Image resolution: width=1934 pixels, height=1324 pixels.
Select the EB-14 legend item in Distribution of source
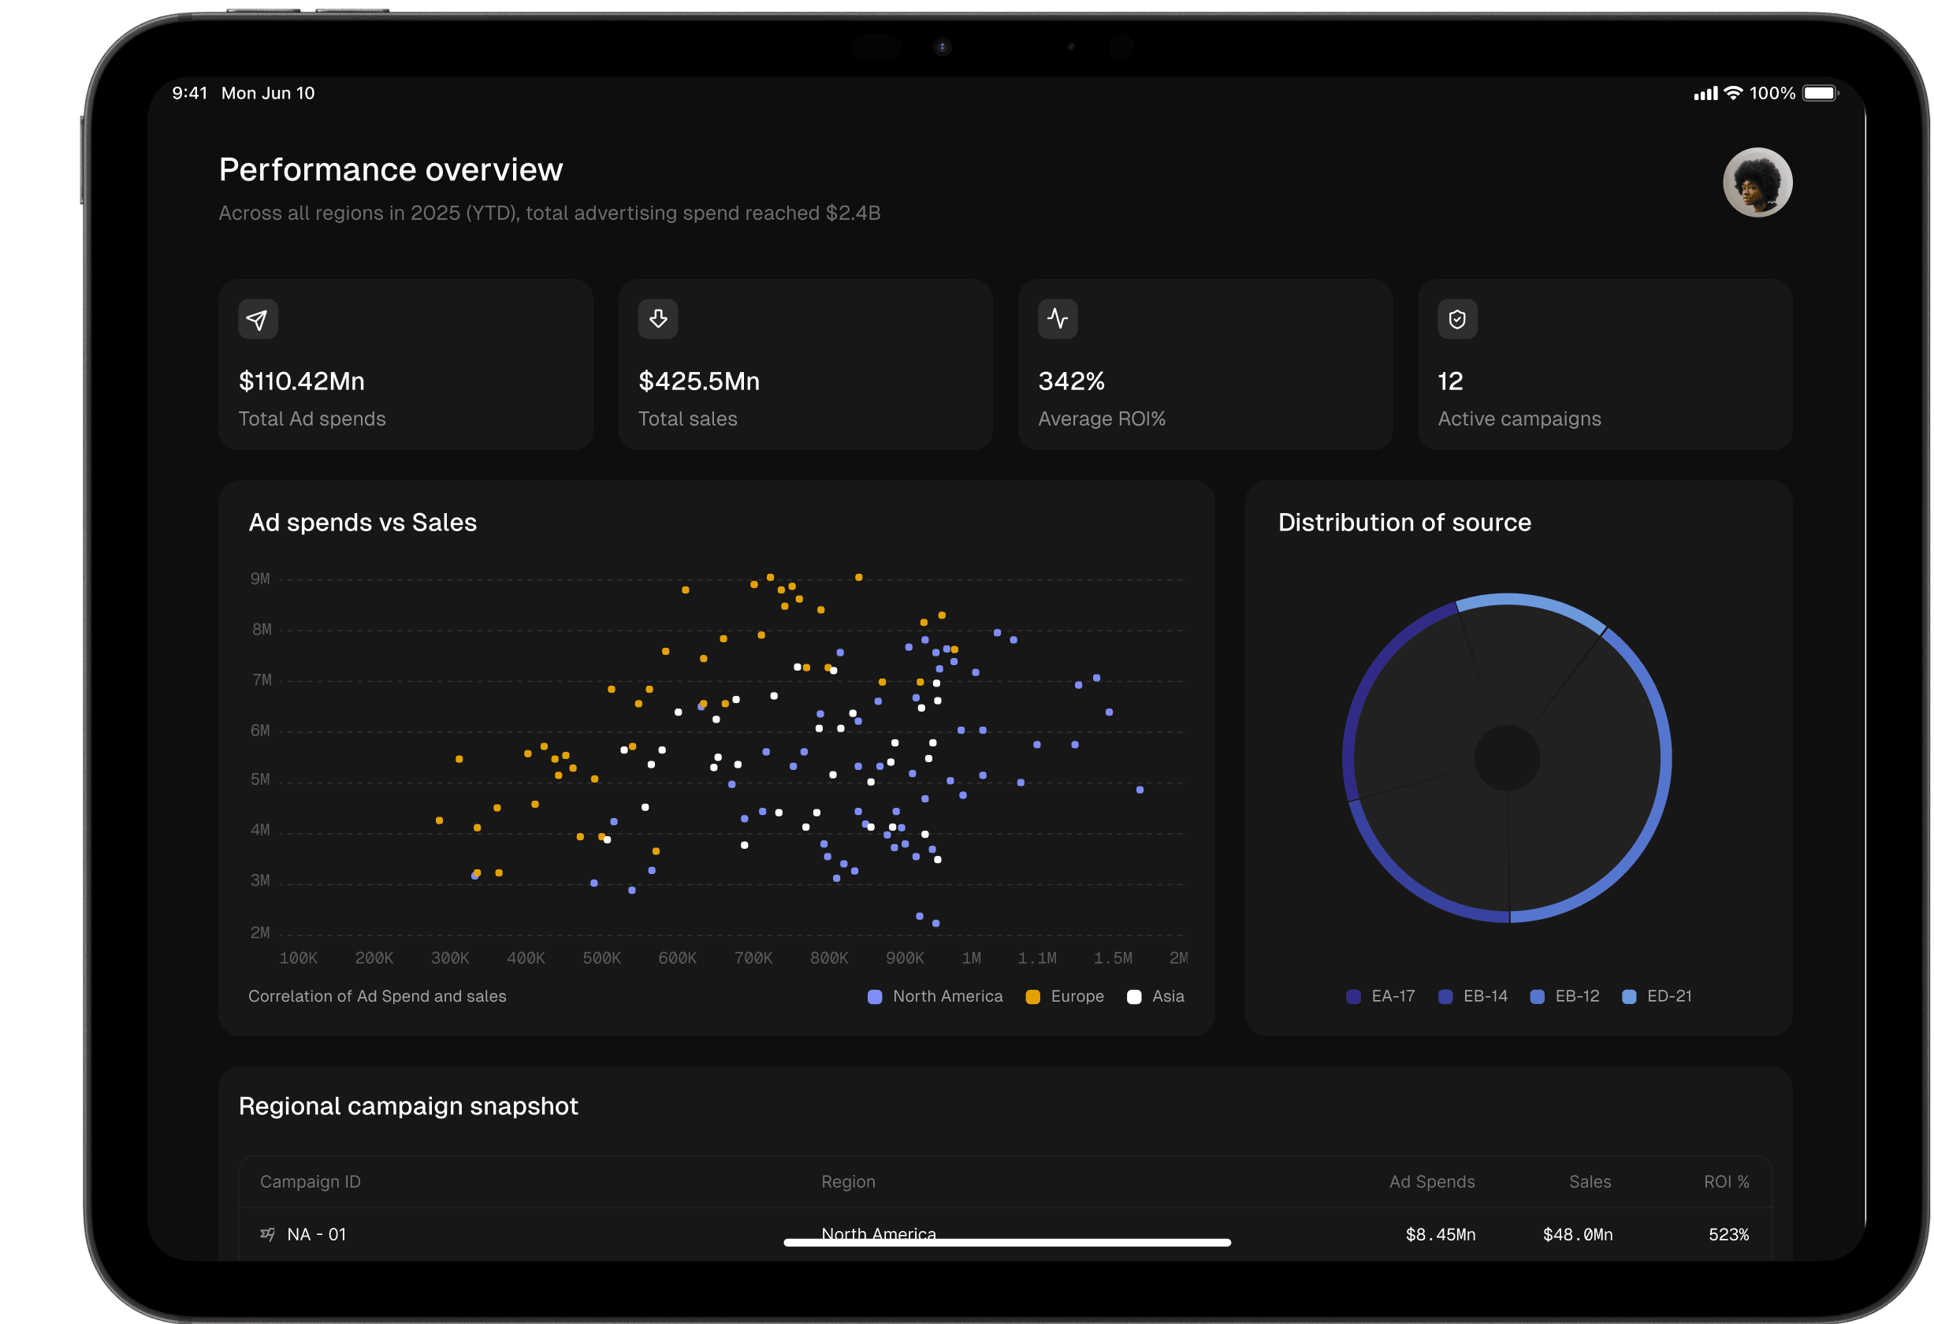coord(1473,996)
